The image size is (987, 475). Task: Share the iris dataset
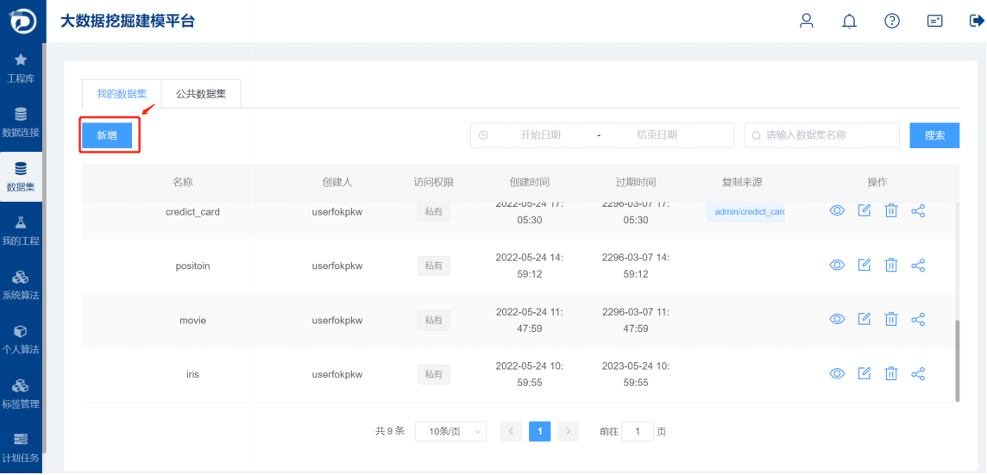[x=918, y=374]
